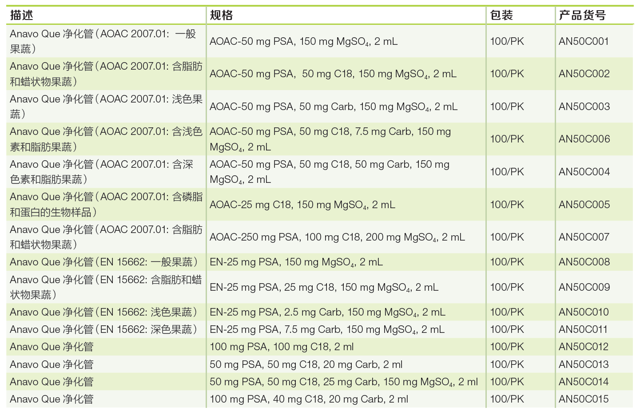Click description 'AOAC 2007.01: 浅色果蔬'
Viewport: 636px width, 411px height.
(106, 107)
